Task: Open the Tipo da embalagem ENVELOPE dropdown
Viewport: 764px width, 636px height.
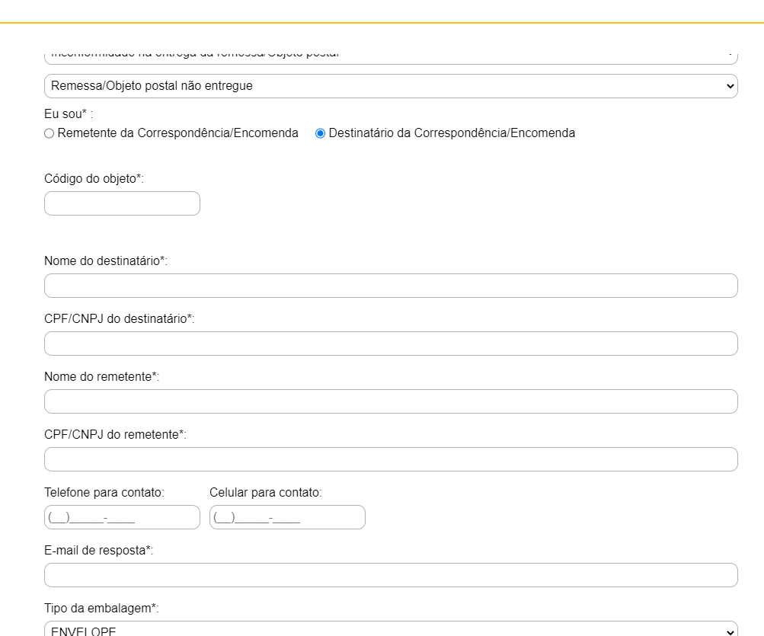Action: click(x=391, y=628)
